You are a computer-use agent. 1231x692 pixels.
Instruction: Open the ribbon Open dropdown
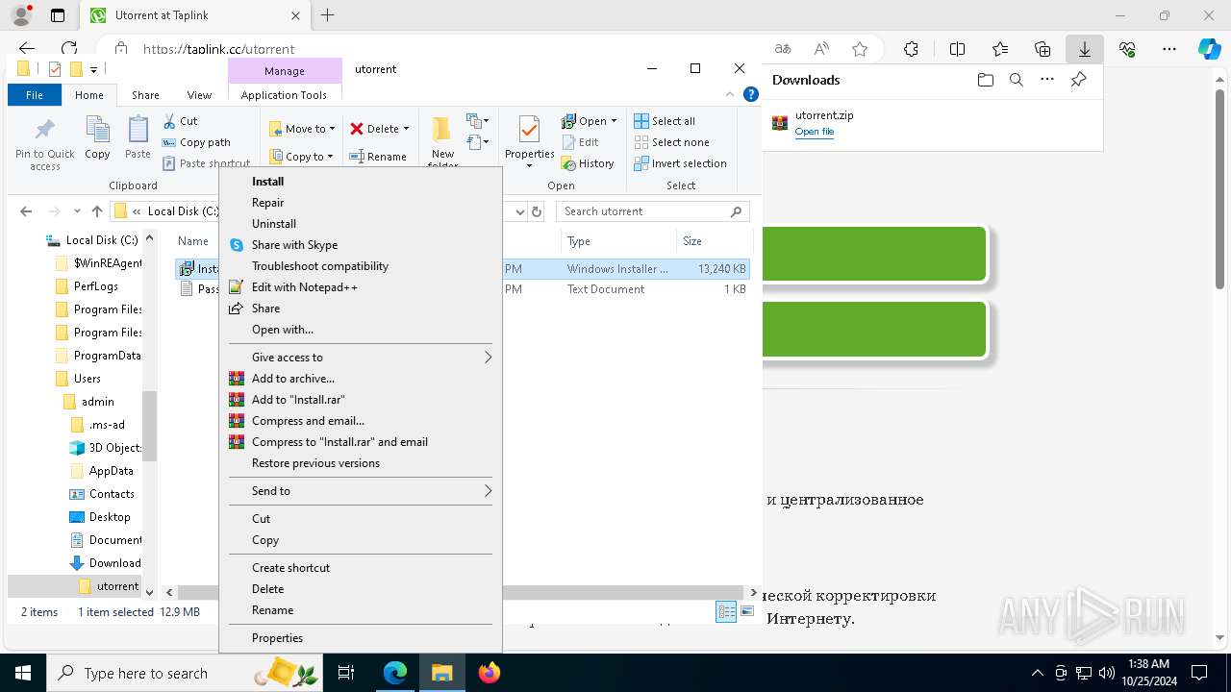(590, 121)
